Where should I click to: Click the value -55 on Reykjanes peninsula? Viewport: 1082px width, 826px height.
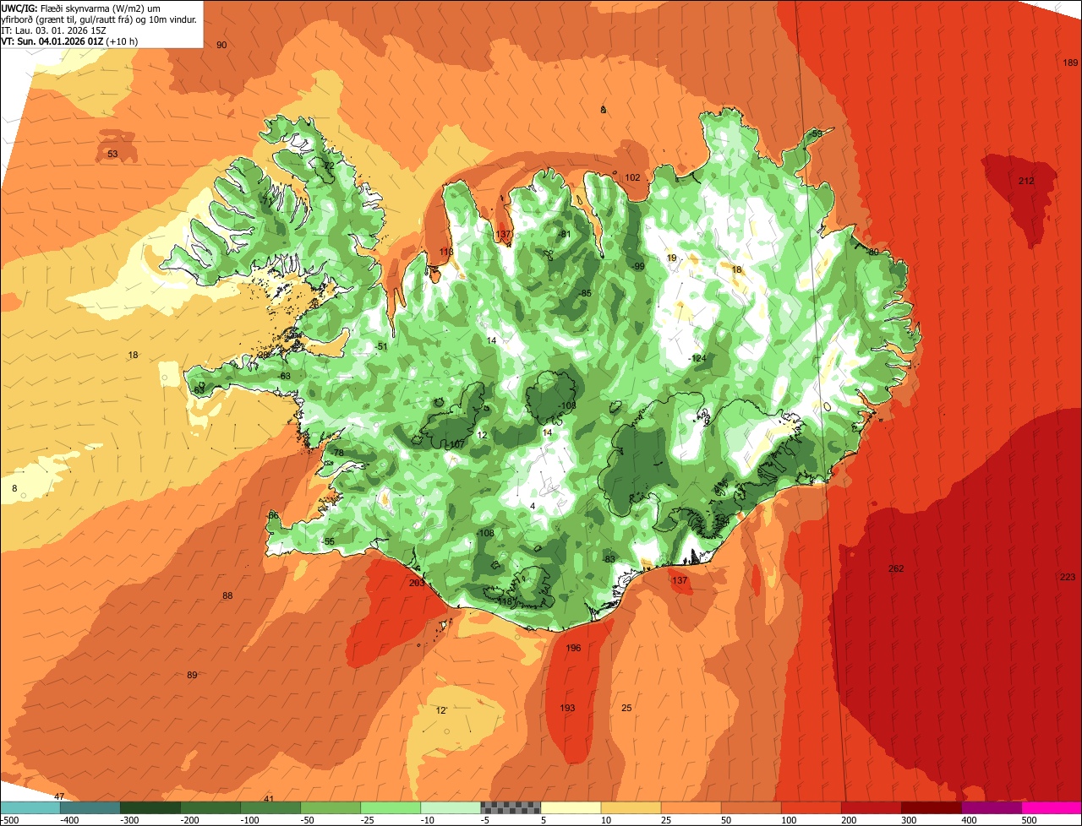(x=328, y=541)
